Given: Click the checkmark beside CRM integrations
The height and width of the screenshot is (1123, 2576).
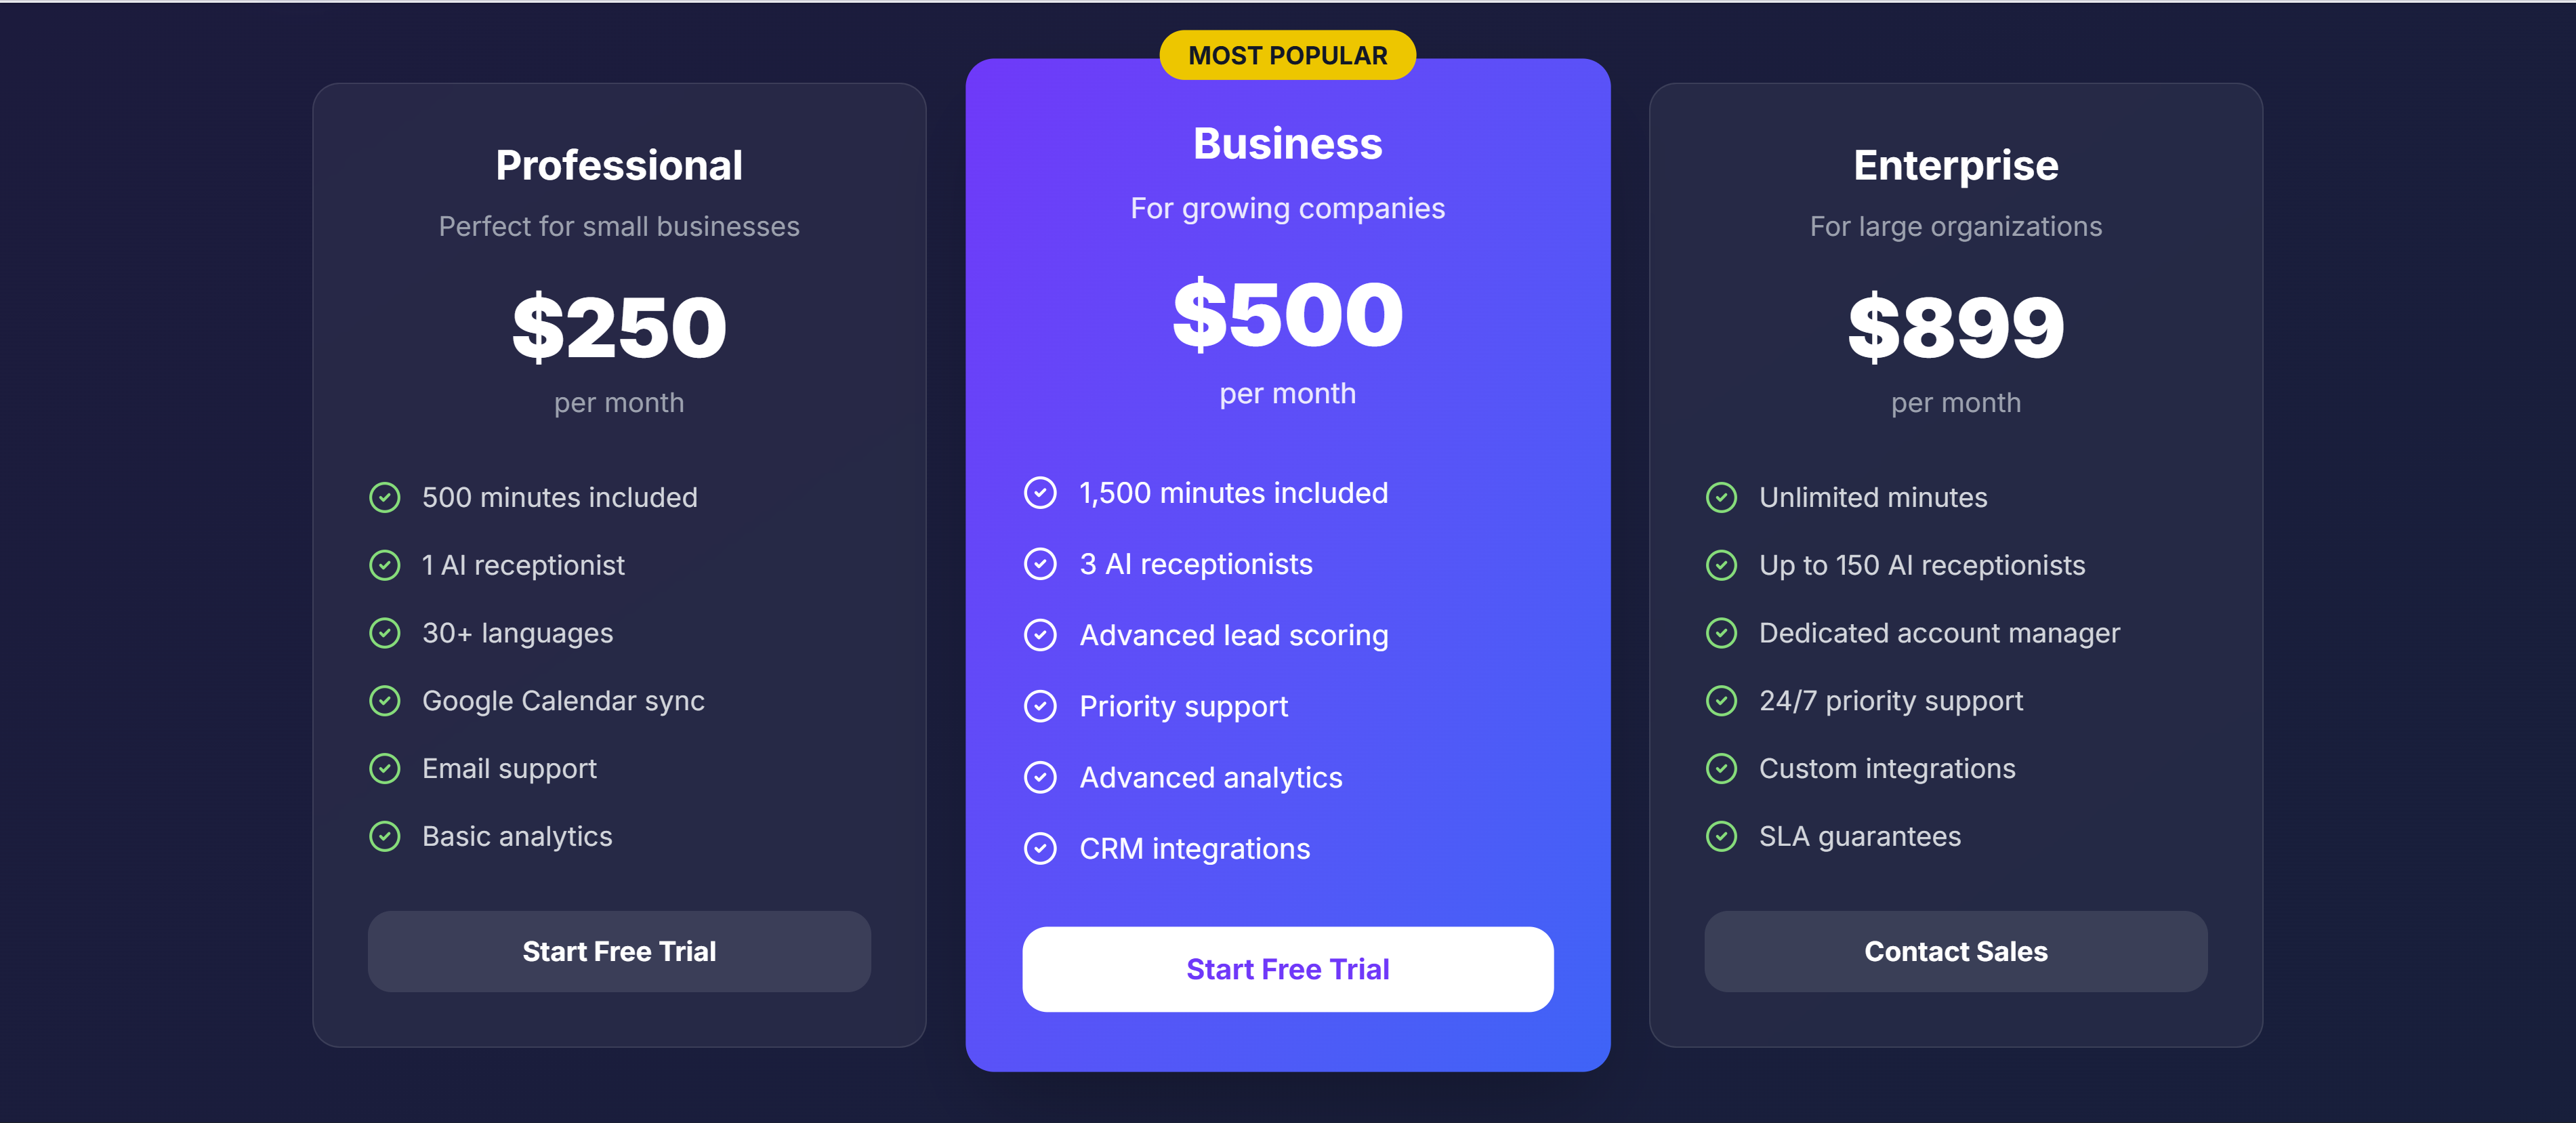Looking at the screenshot, I should click(x=1041, y=849).
